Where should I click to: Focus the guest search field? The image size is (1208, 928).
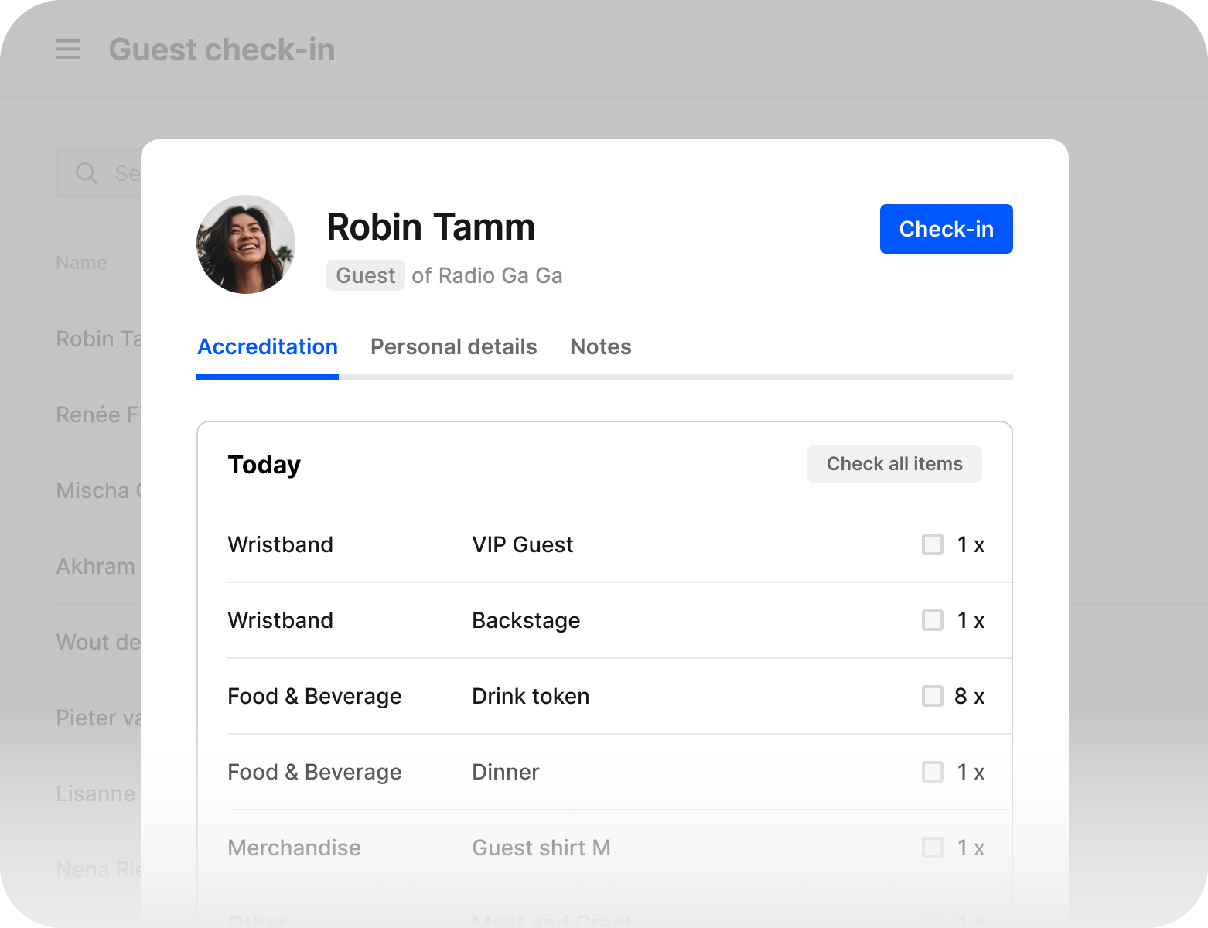click(x=124, y=173)
